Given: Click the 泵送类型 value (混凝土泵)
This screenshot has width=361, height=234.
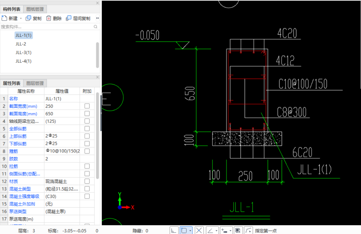Looking at the screenshot, I should 62,211.
